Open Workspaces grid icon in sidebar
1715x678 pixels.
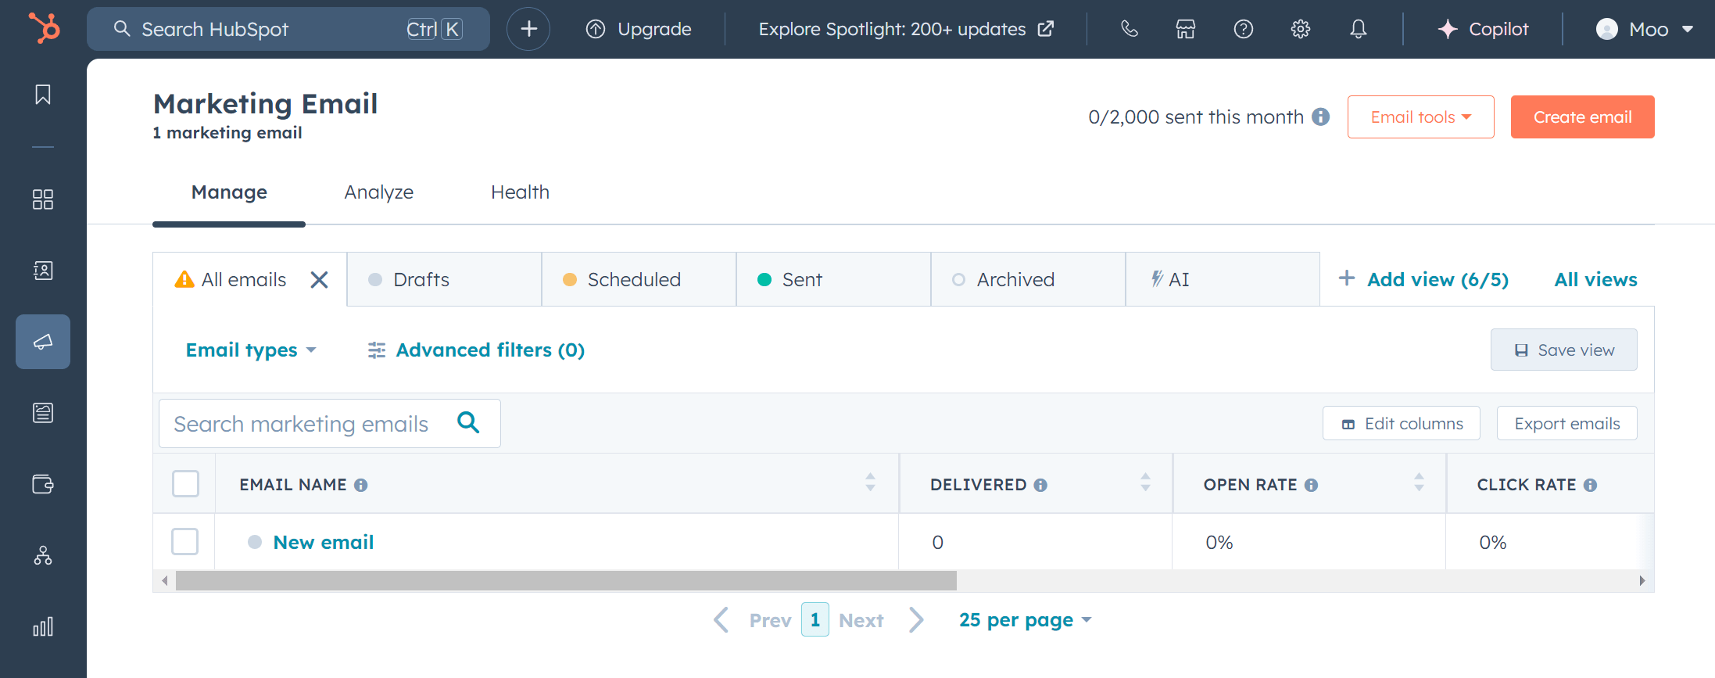(43, 199)
